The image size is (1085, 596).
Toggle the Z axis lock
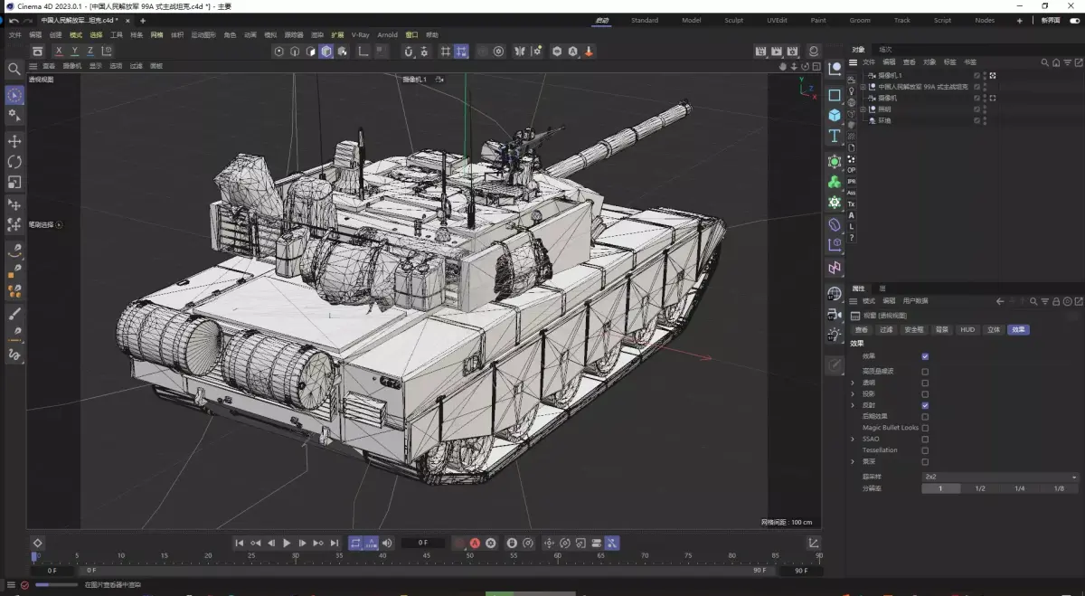90,52
